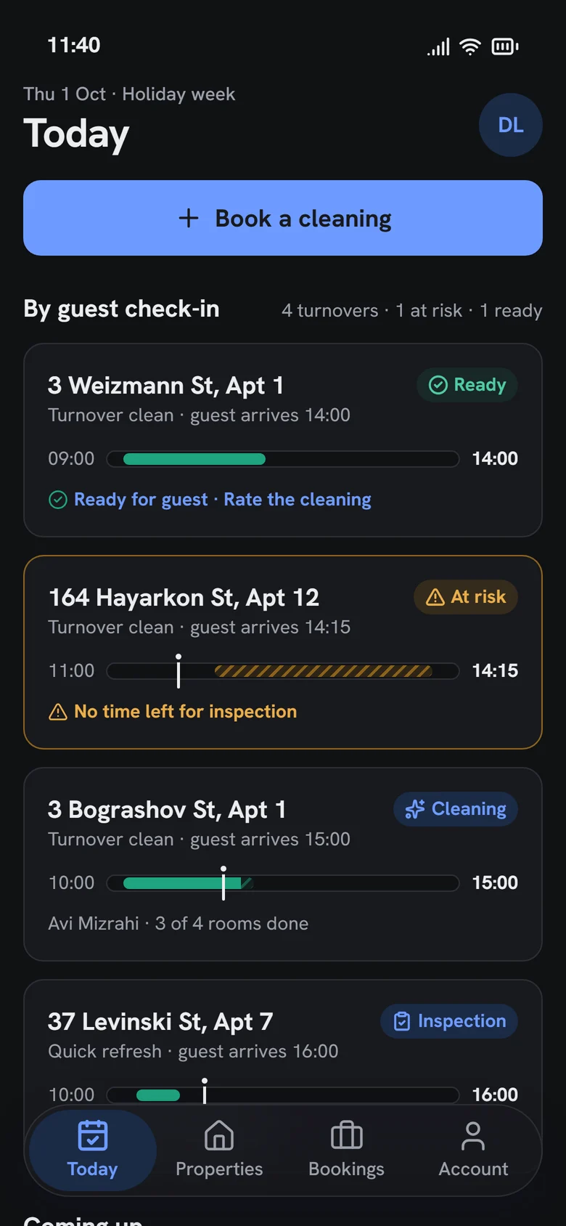Click the 37 Levinski St, Apt 7 title
The height and width of the screenshot is (1226, 566).
[160, 1022]
